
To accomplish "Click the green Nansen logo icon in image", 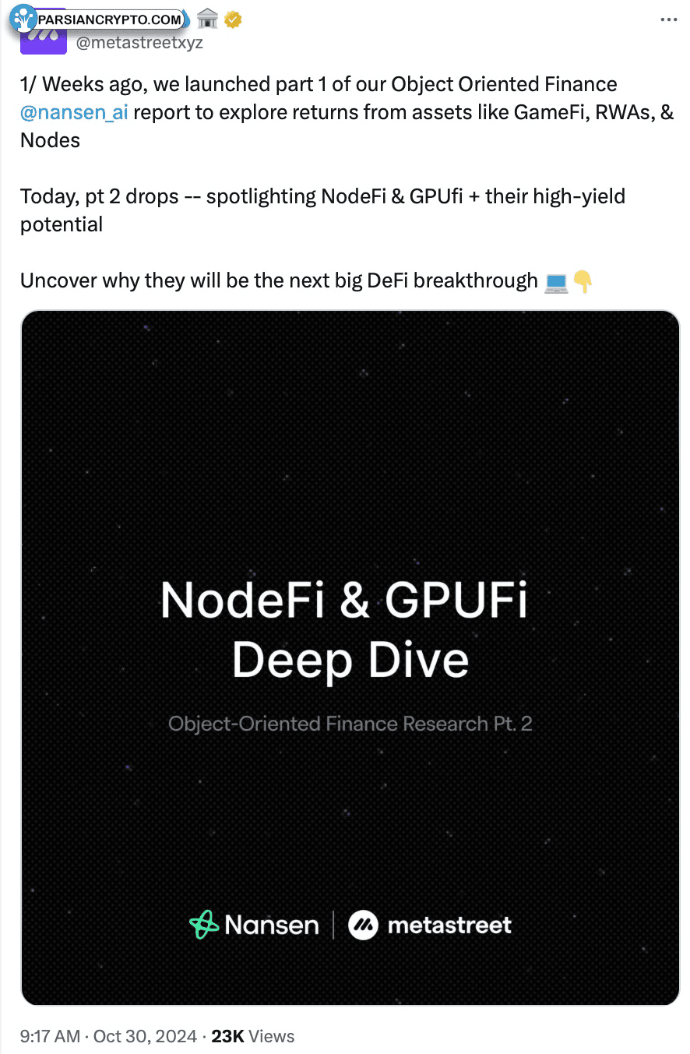I will [x=204, y=925].
